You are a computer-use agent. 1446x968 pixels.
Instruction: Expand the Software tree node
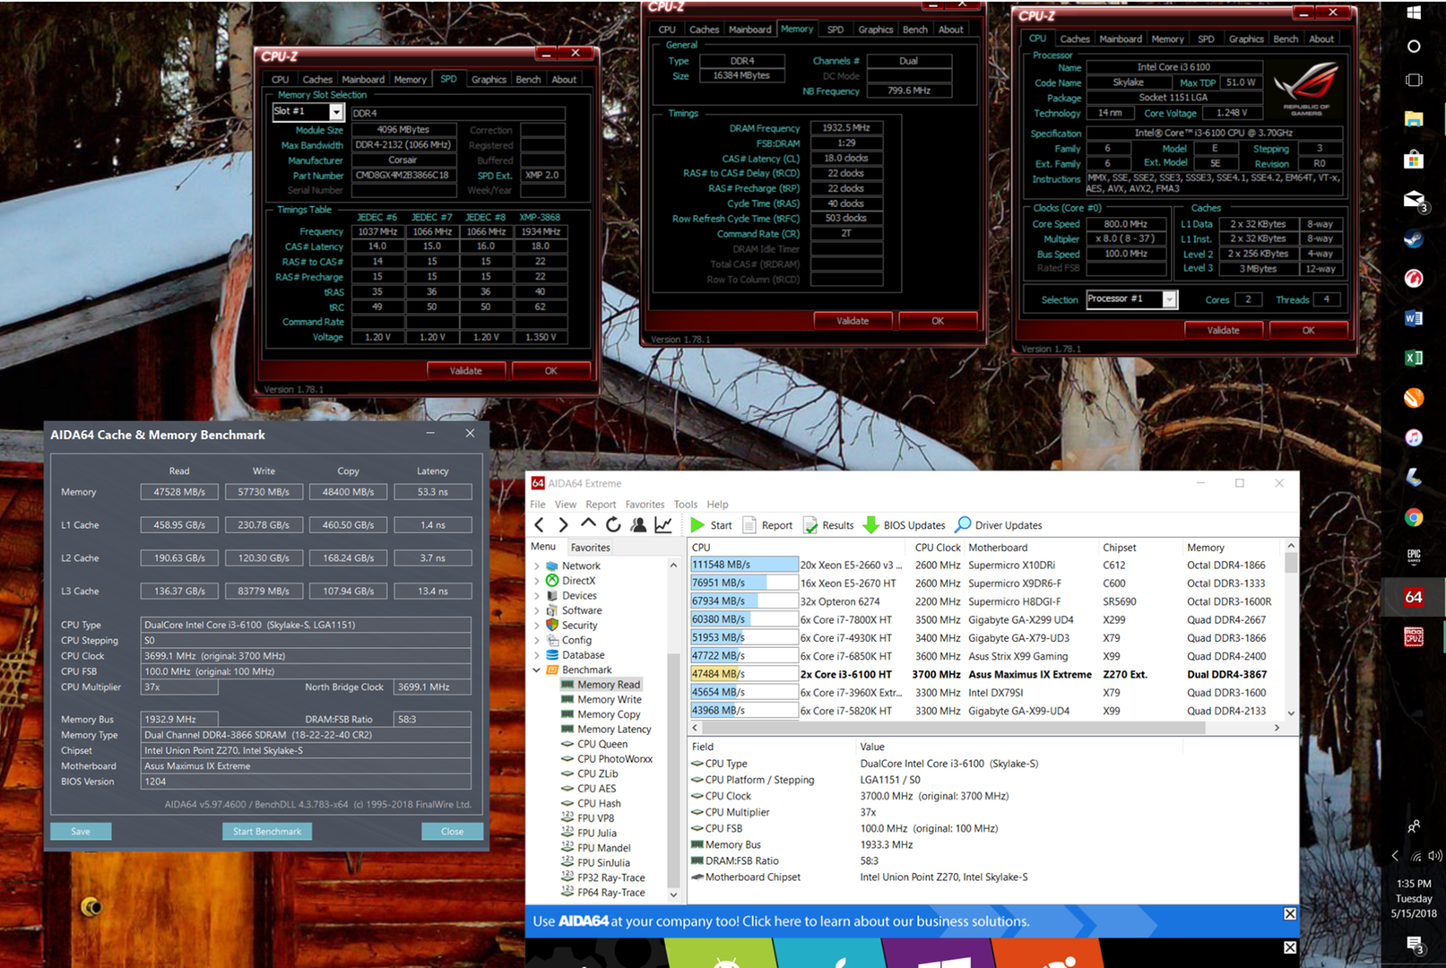537,610
